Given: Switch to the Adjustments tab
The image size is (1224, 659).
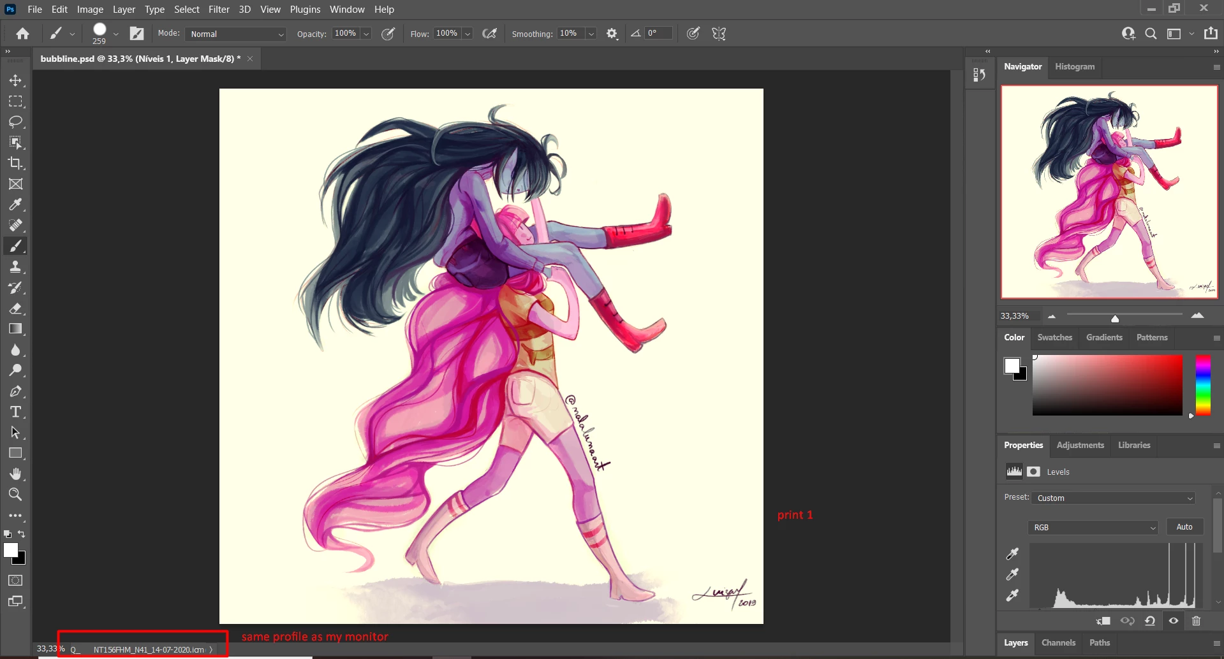Looking at the screenshot, I should coord(1080,445).
